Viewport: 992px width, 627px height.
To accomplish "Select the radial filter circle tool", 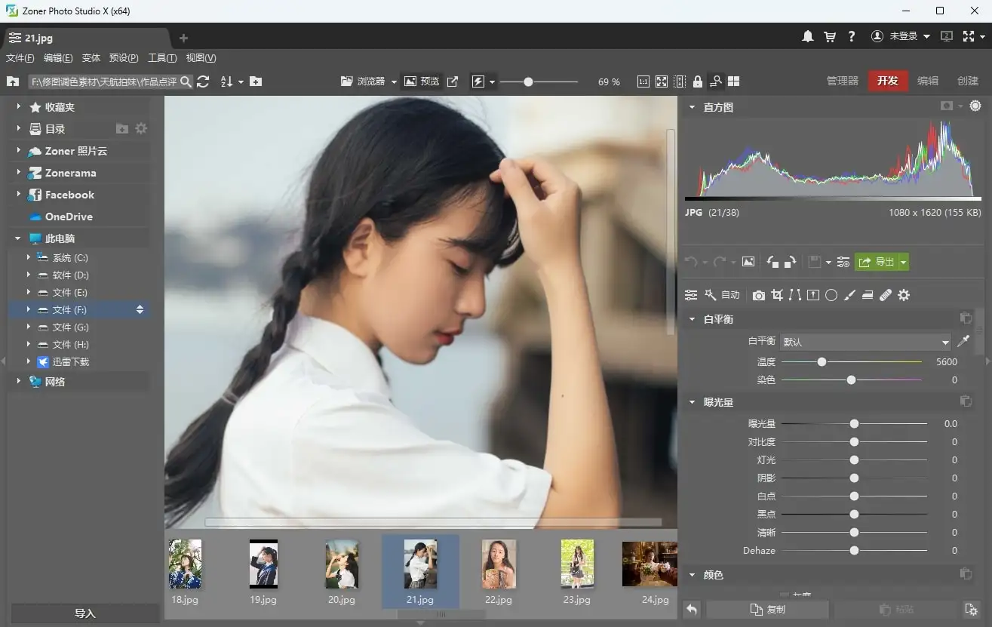I will tap(831, 295).
